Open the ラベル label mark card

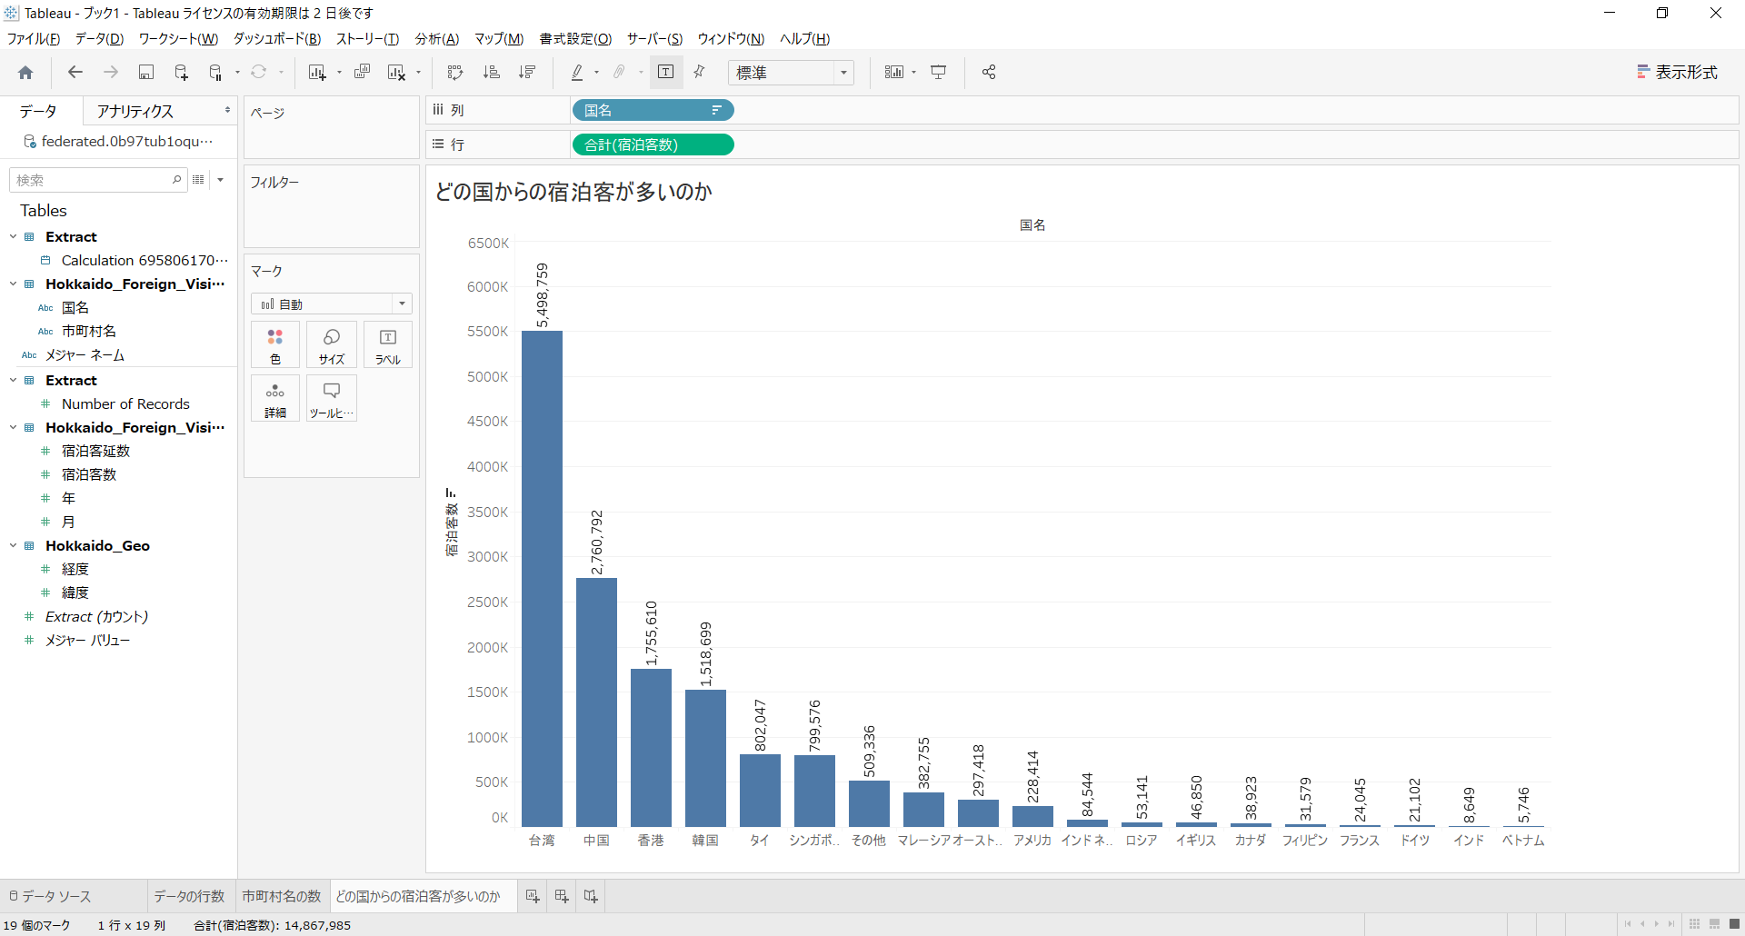tap(388, 345)
